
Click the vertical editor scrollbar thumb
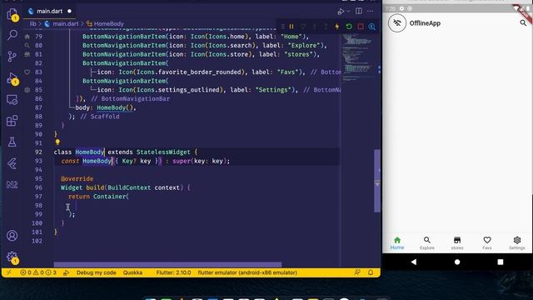377,181
